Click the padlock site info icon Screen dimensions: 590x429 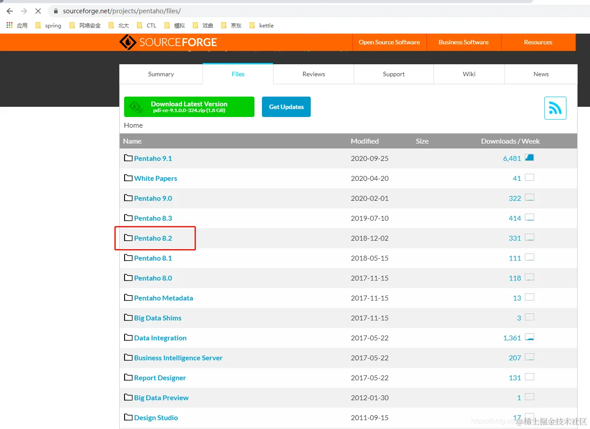pos(56,11)
